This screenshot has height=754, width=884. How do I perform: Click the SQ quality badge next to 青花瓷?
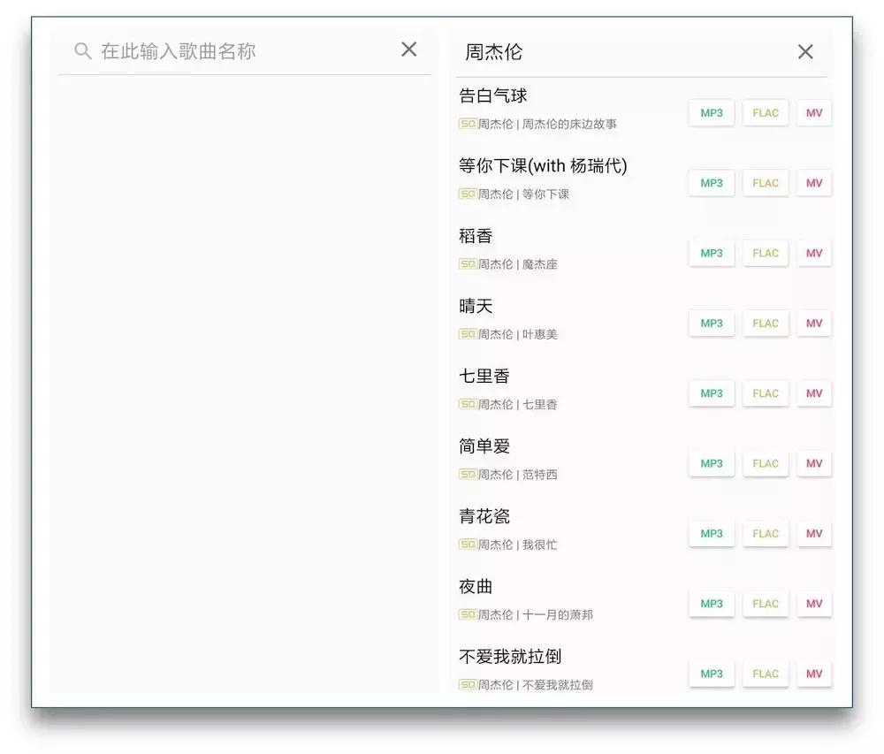466,545
